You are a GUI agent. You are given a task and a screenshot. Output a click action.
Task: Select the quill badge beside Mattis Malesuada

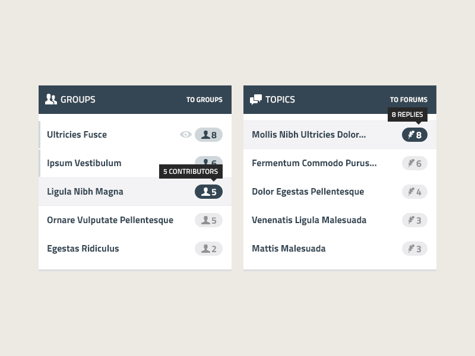coord(414,249)
